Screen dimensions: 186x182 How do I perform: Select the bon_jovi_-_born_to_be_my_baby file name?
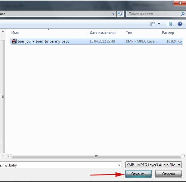click(x=43, y=41)
